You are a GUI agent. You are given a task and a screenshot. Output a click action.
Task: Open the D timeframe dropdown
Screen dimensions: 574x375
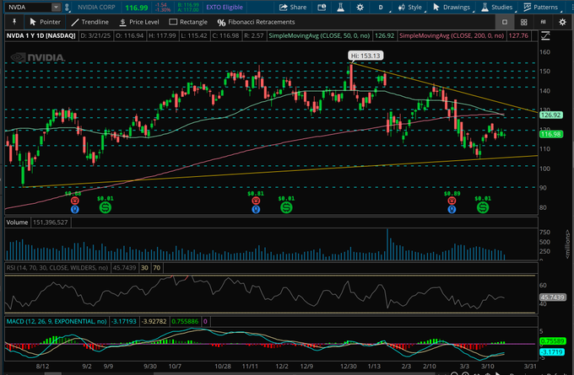coord(381,7)
